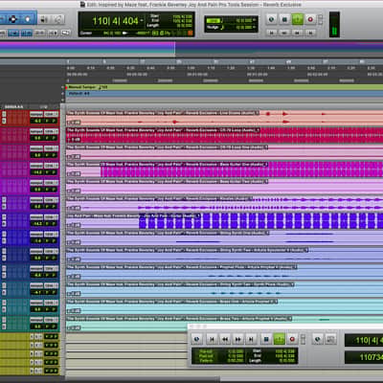Viewport: 383px width, 383px height.
Task: Open the Grid value dropdown arrow
Action: tap(255, 20)
